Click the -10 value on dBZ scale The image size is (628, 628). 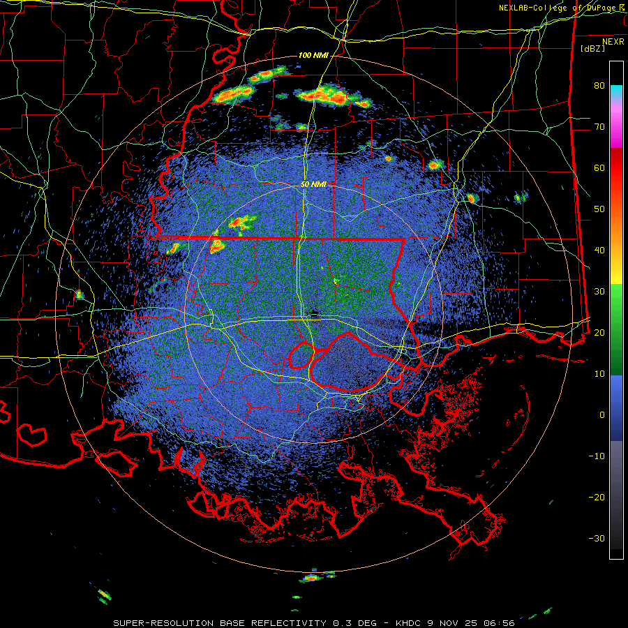(x=597, y=456)
